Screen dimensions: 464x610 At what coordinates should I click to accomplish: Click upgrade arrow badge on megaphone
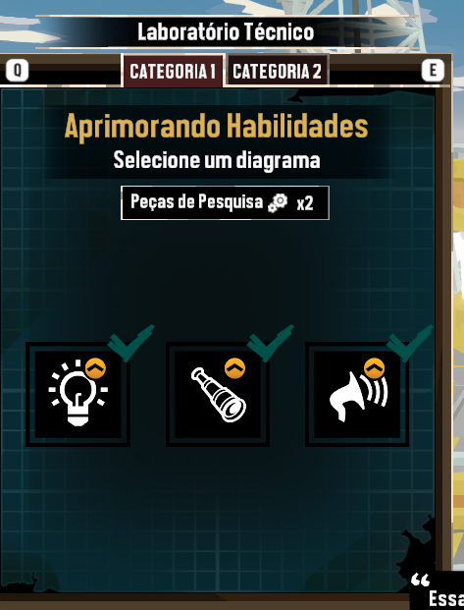(x=374, y=368)
